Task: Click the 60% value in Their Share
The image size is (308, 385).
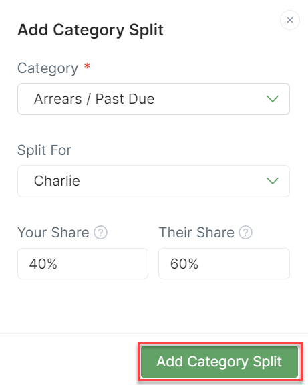Action: click(184, 264)
